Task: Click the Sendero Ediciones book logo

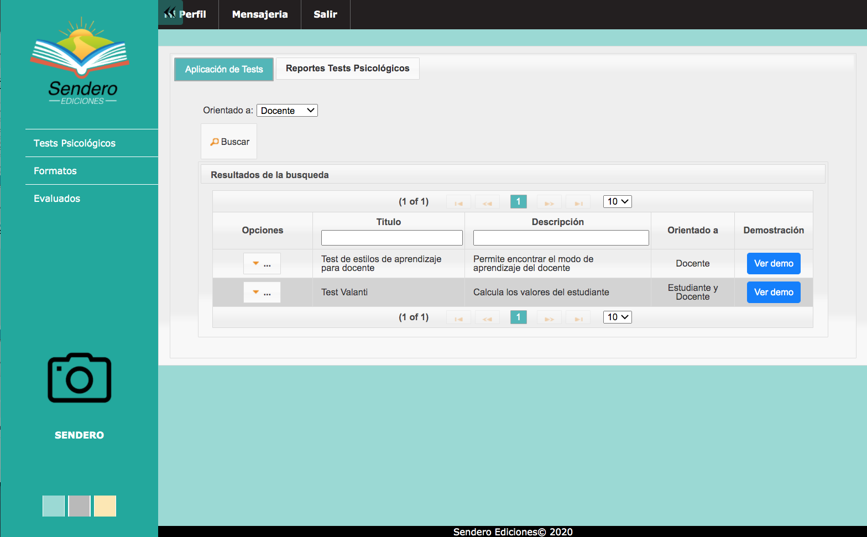Action: pos(80,62)
